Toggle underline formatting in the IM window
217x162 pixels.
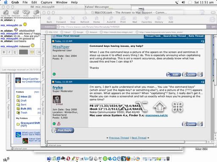(15, 52)
